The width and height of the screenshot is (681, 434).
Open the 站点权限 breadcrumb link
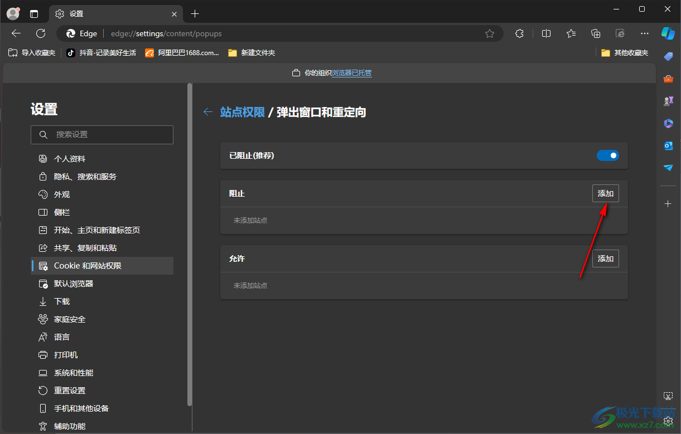(243, 112)
